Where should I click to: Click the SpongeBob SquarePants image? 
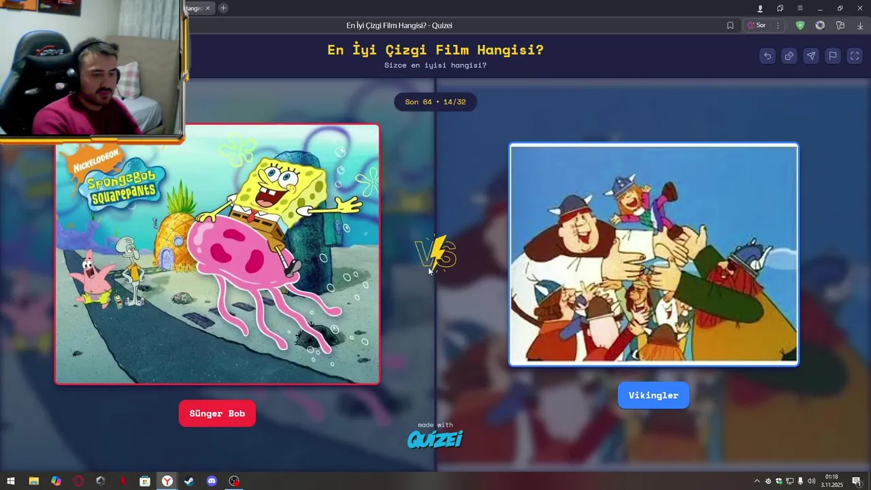point(217,254)
